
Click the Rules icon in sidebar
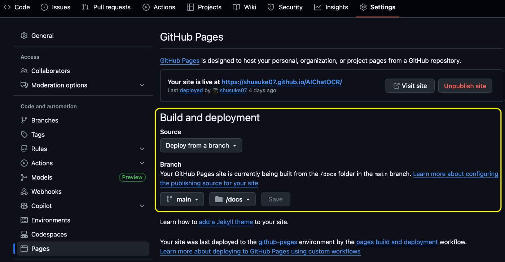pos(24,149)
